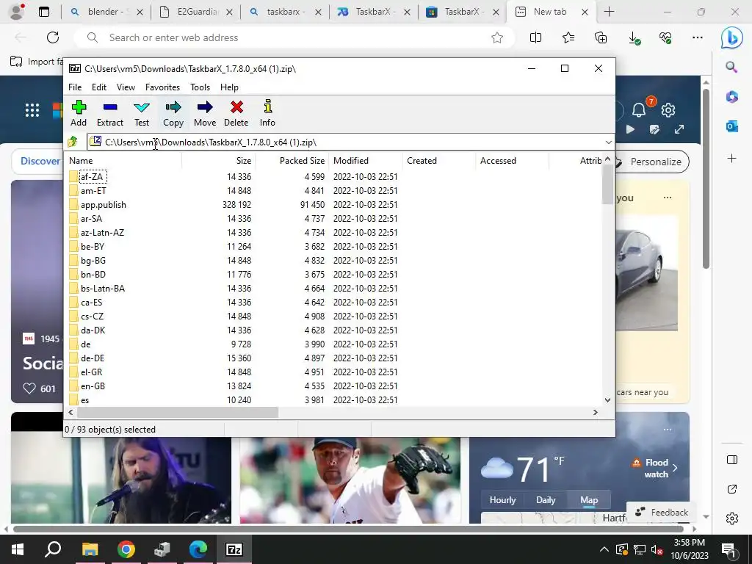Select the Hourly weather tab
This screenshot has width=752, height=564.
click(502, 499)
